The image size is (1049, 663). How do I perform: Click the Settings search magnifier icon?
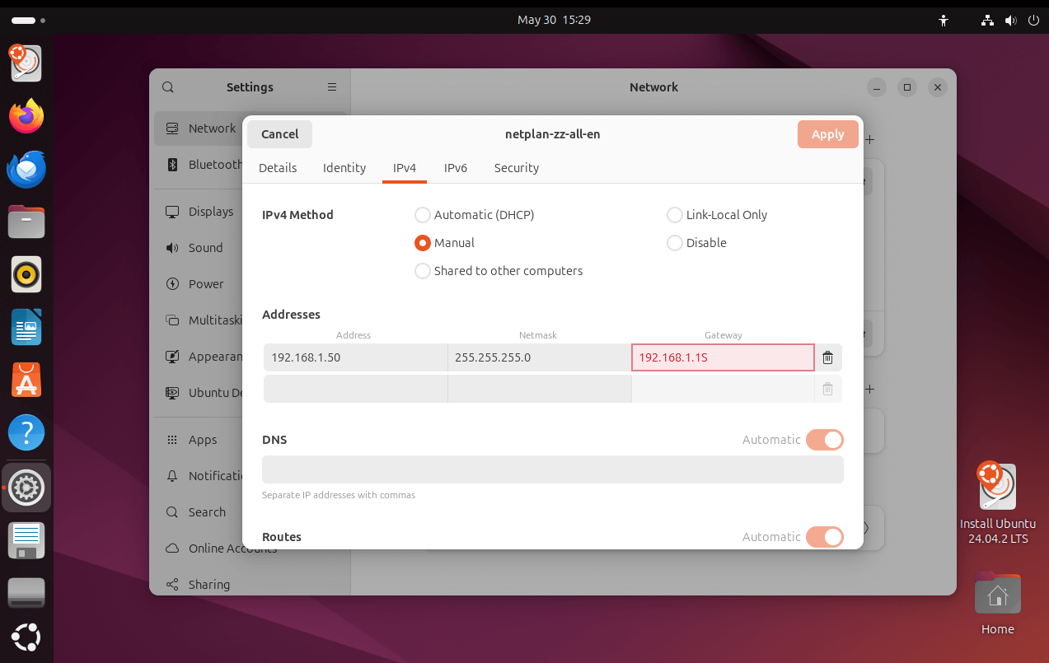coord(168,87)
